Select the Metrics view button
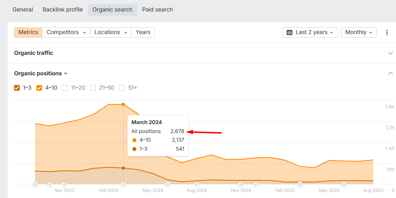This screenshot has width=396, height=198. (x=28, y=32)
